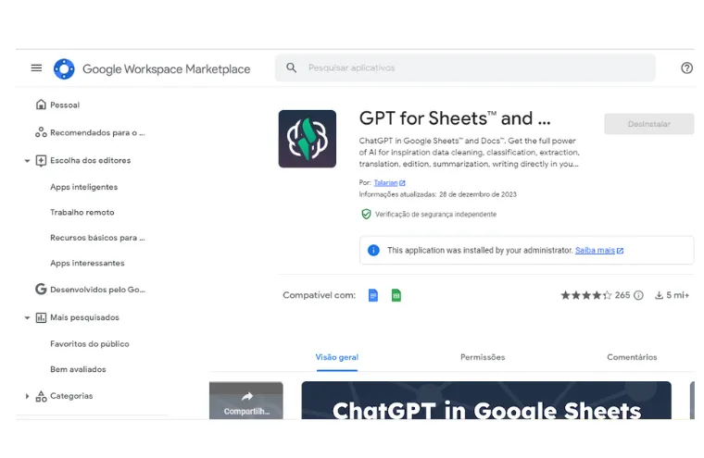704x458 pixels.
Task: Open Bem avaliados list
Action: coord(78,369)
